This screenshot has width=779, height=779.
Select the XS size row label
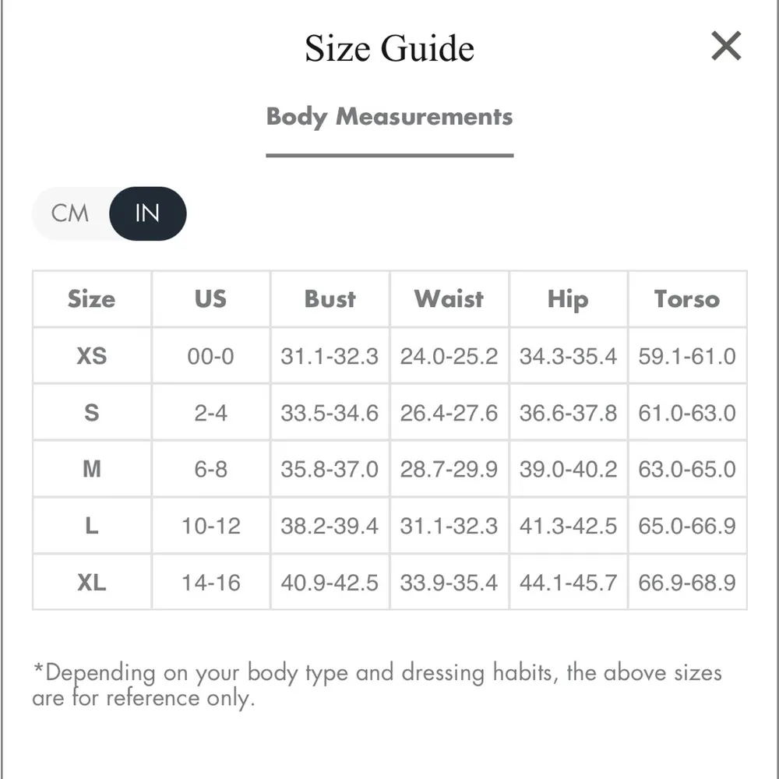point(91,356)
